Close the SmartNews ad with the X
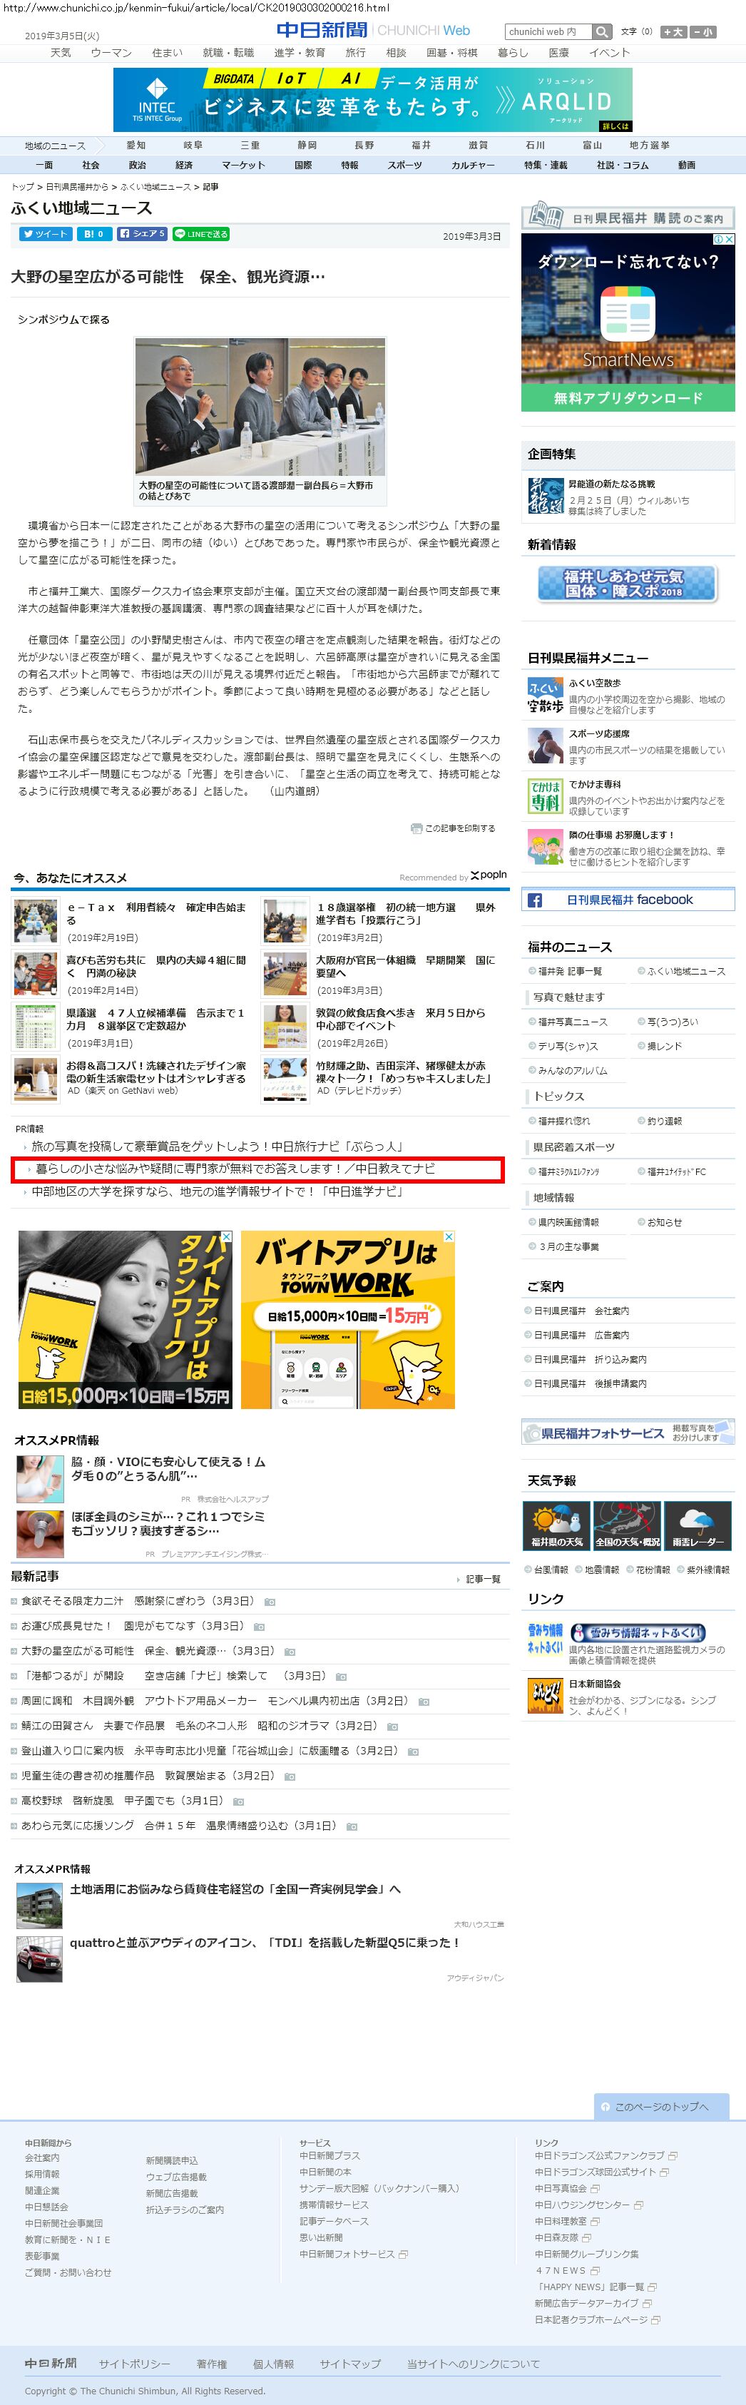746x2405 pixels. click(x=730, y=240)
